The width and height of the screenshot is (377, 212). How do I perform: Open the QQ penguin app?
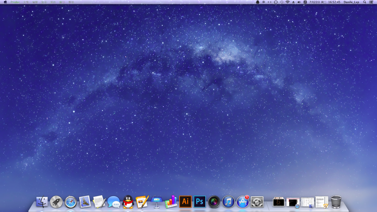coord(128,202)
